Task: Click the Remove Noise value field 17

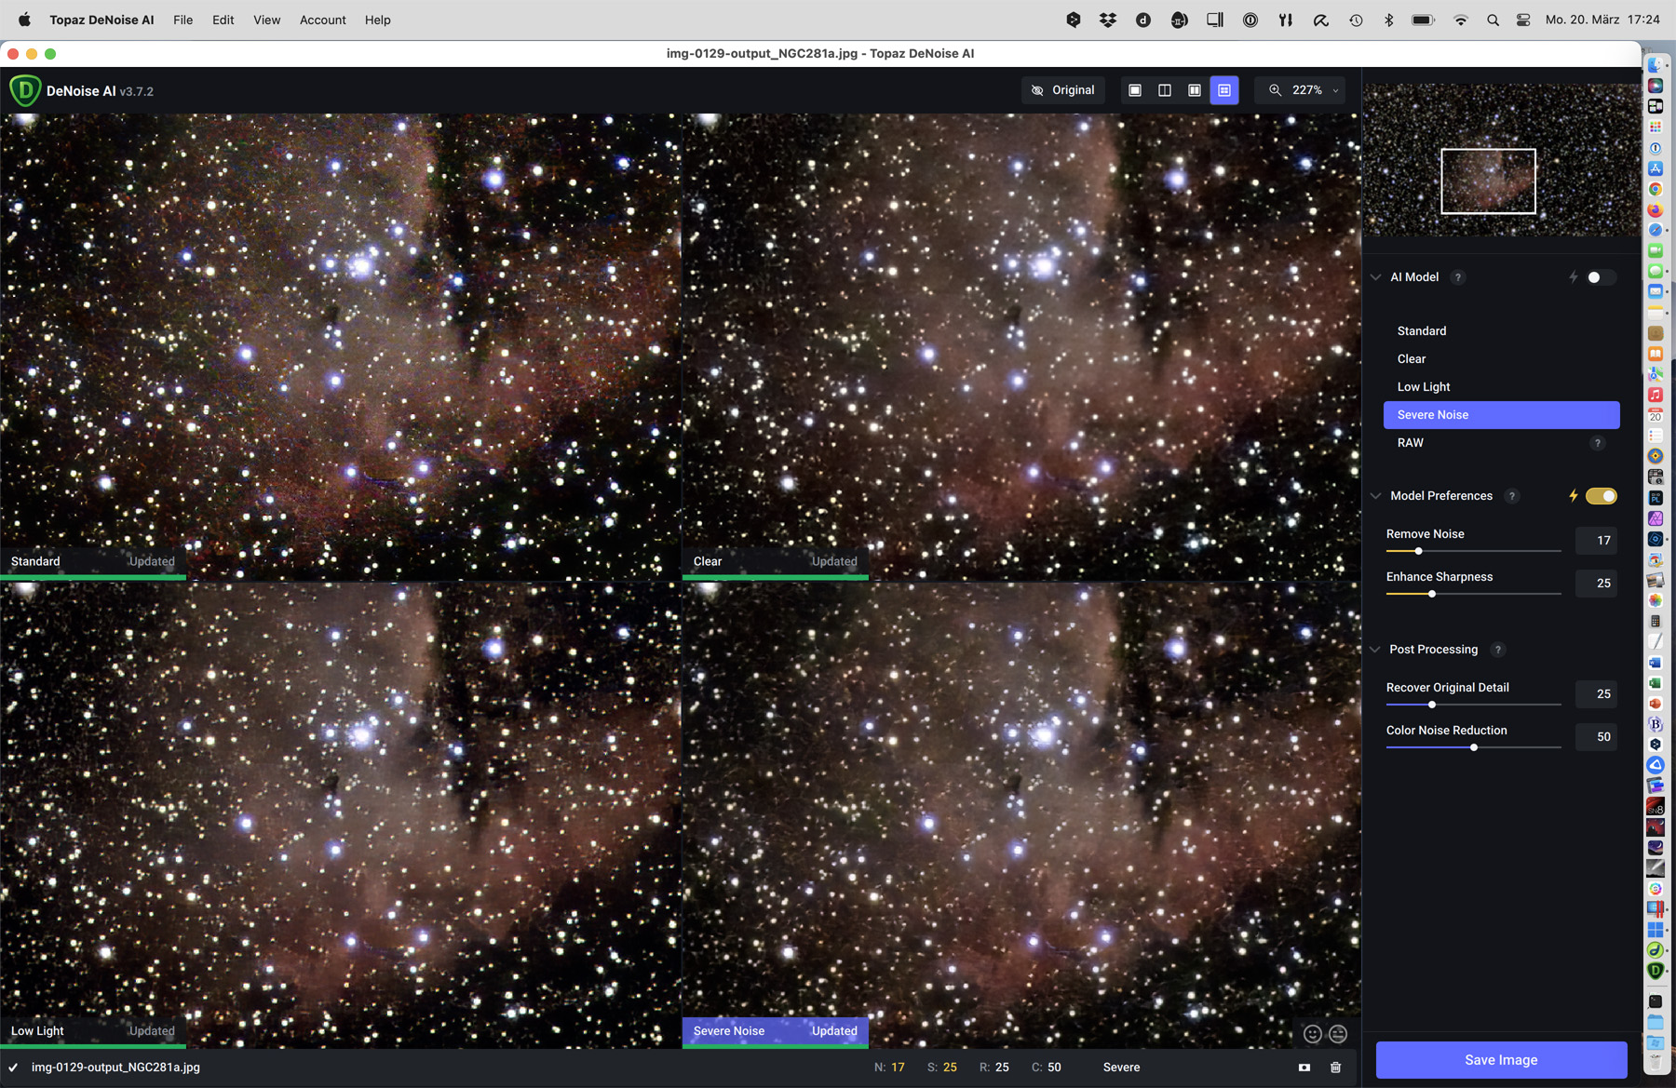Action: click(1596, 541)
